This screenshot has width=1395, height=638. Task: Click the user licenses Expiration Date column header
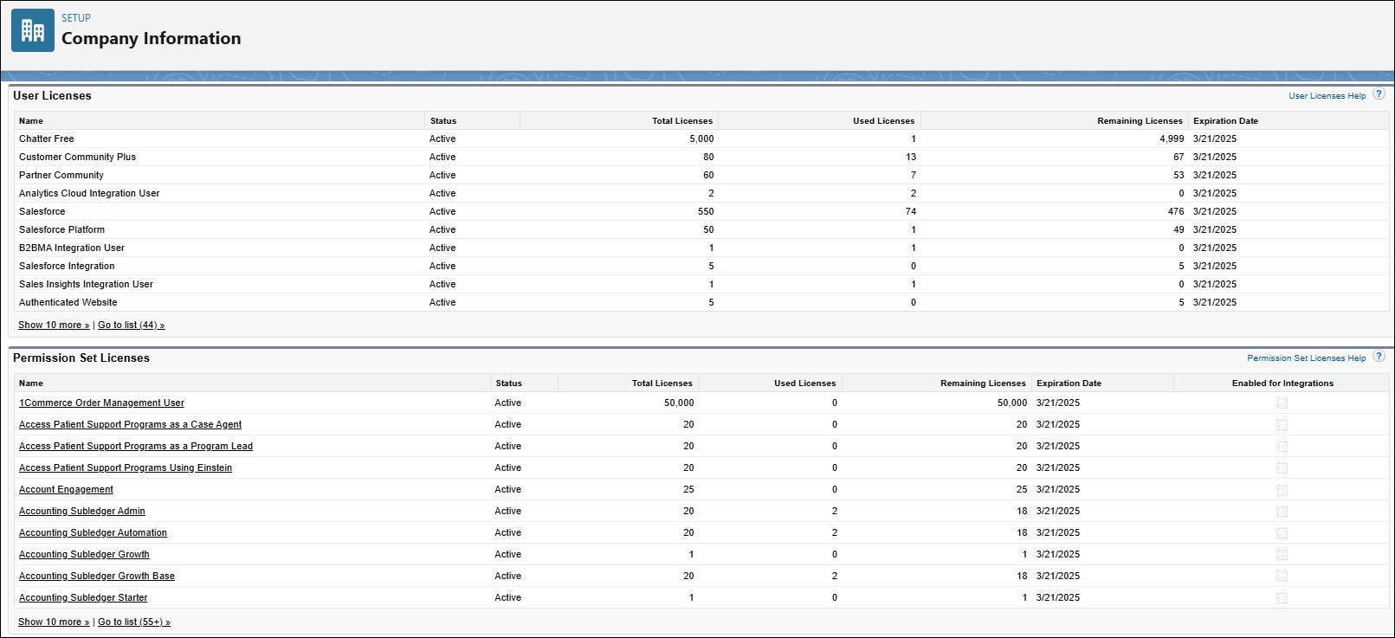tap(1225, 121)
